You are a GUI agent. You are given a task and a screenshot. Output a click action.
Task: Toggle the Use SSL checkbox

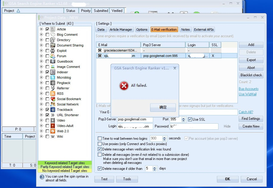[x=190, y=119]
